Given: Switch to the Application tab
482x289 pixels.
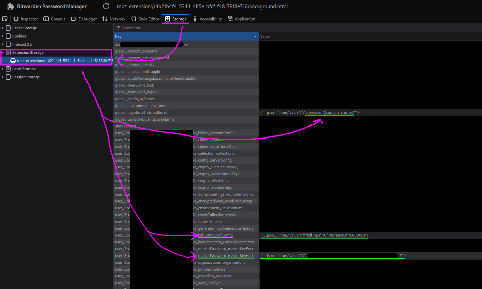Looking at the screenshot, I should pyautogui.click(x=241, y=19).
